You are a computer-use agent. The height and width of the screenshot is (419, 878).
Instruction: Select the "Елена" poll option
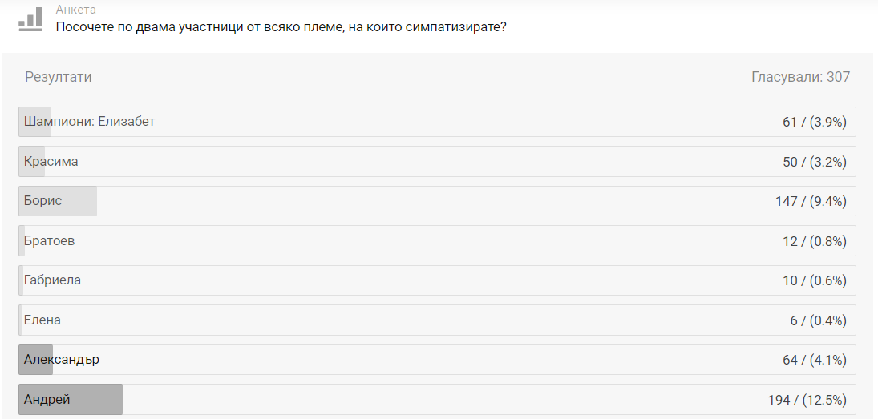coord(42,320)
